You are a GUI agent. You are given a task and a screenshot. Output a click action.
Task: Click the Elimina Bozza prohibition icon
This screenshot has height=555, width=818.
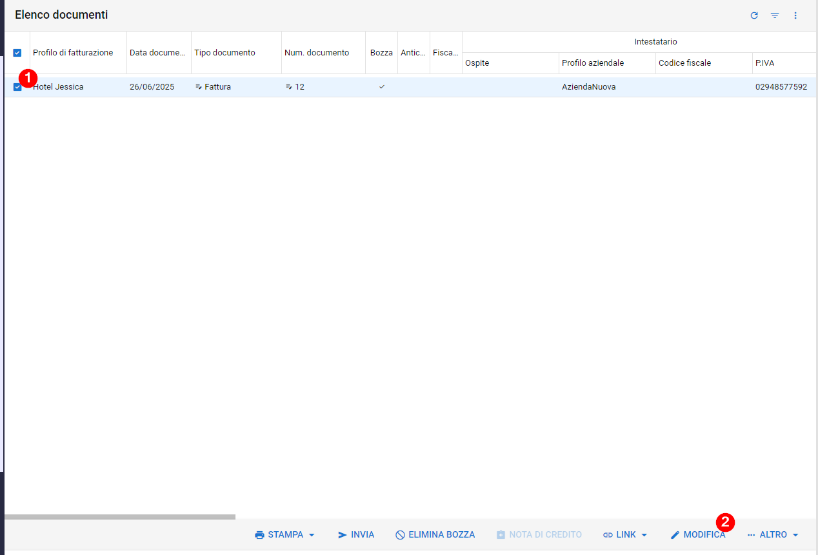tap(400, 535)
